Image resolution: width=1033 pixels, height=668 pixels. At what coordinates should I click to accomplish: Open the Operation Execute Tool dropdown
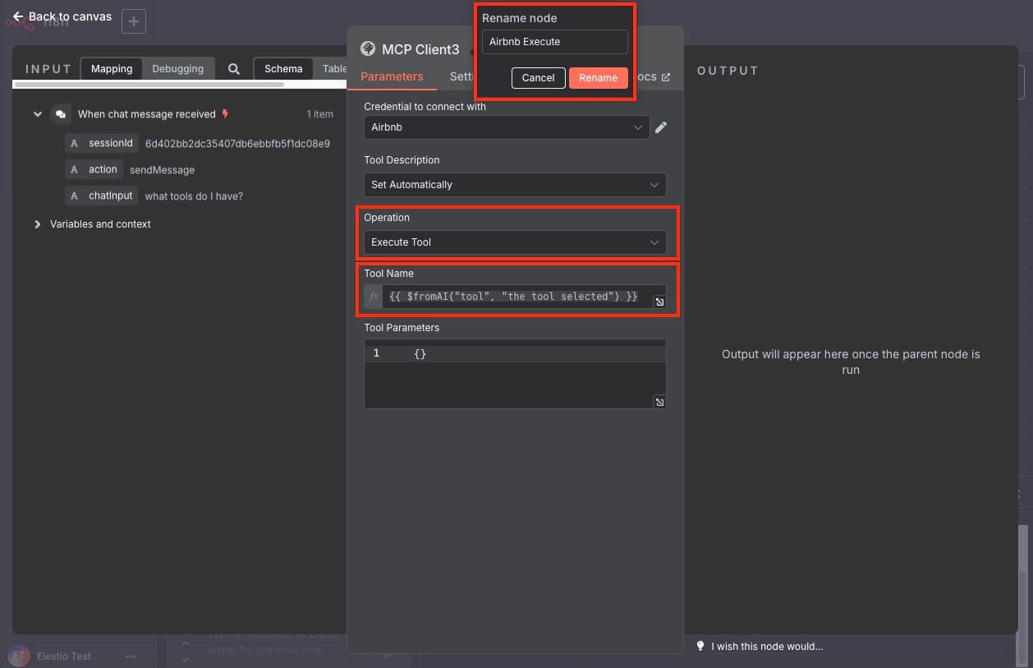click(515, 242)
